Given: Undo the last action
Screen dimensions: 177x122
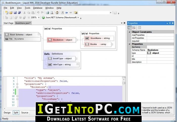Looking at the screenshot, I should [38, 13].
